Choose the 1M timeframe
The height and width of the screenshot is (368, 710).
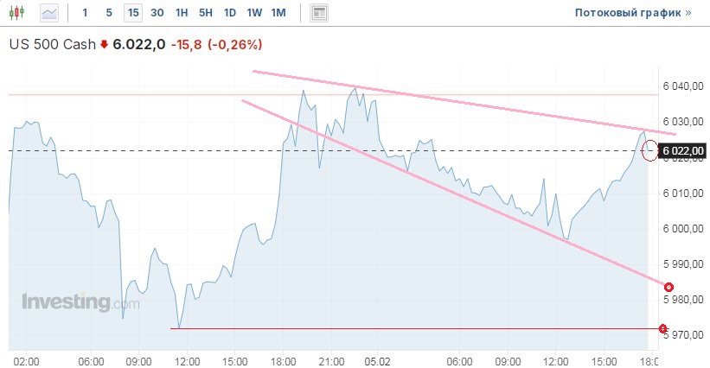click(278, 13)
